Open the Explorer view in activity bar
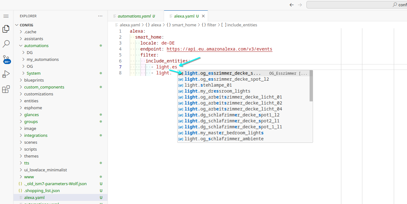Viewport: 407px width, 204px height. pos(6,29)
